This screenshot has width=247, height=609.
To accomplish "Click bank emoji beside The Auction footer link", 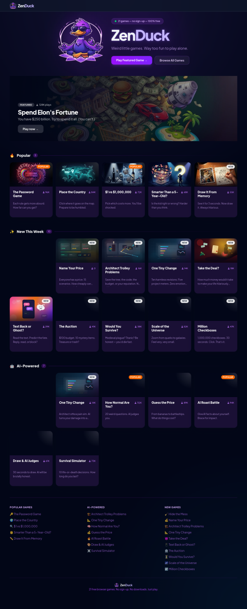I will point(166,551).
